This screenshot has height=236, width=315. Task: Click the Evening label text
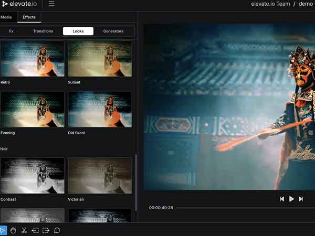pyautogui.click(x=8, y=133)
